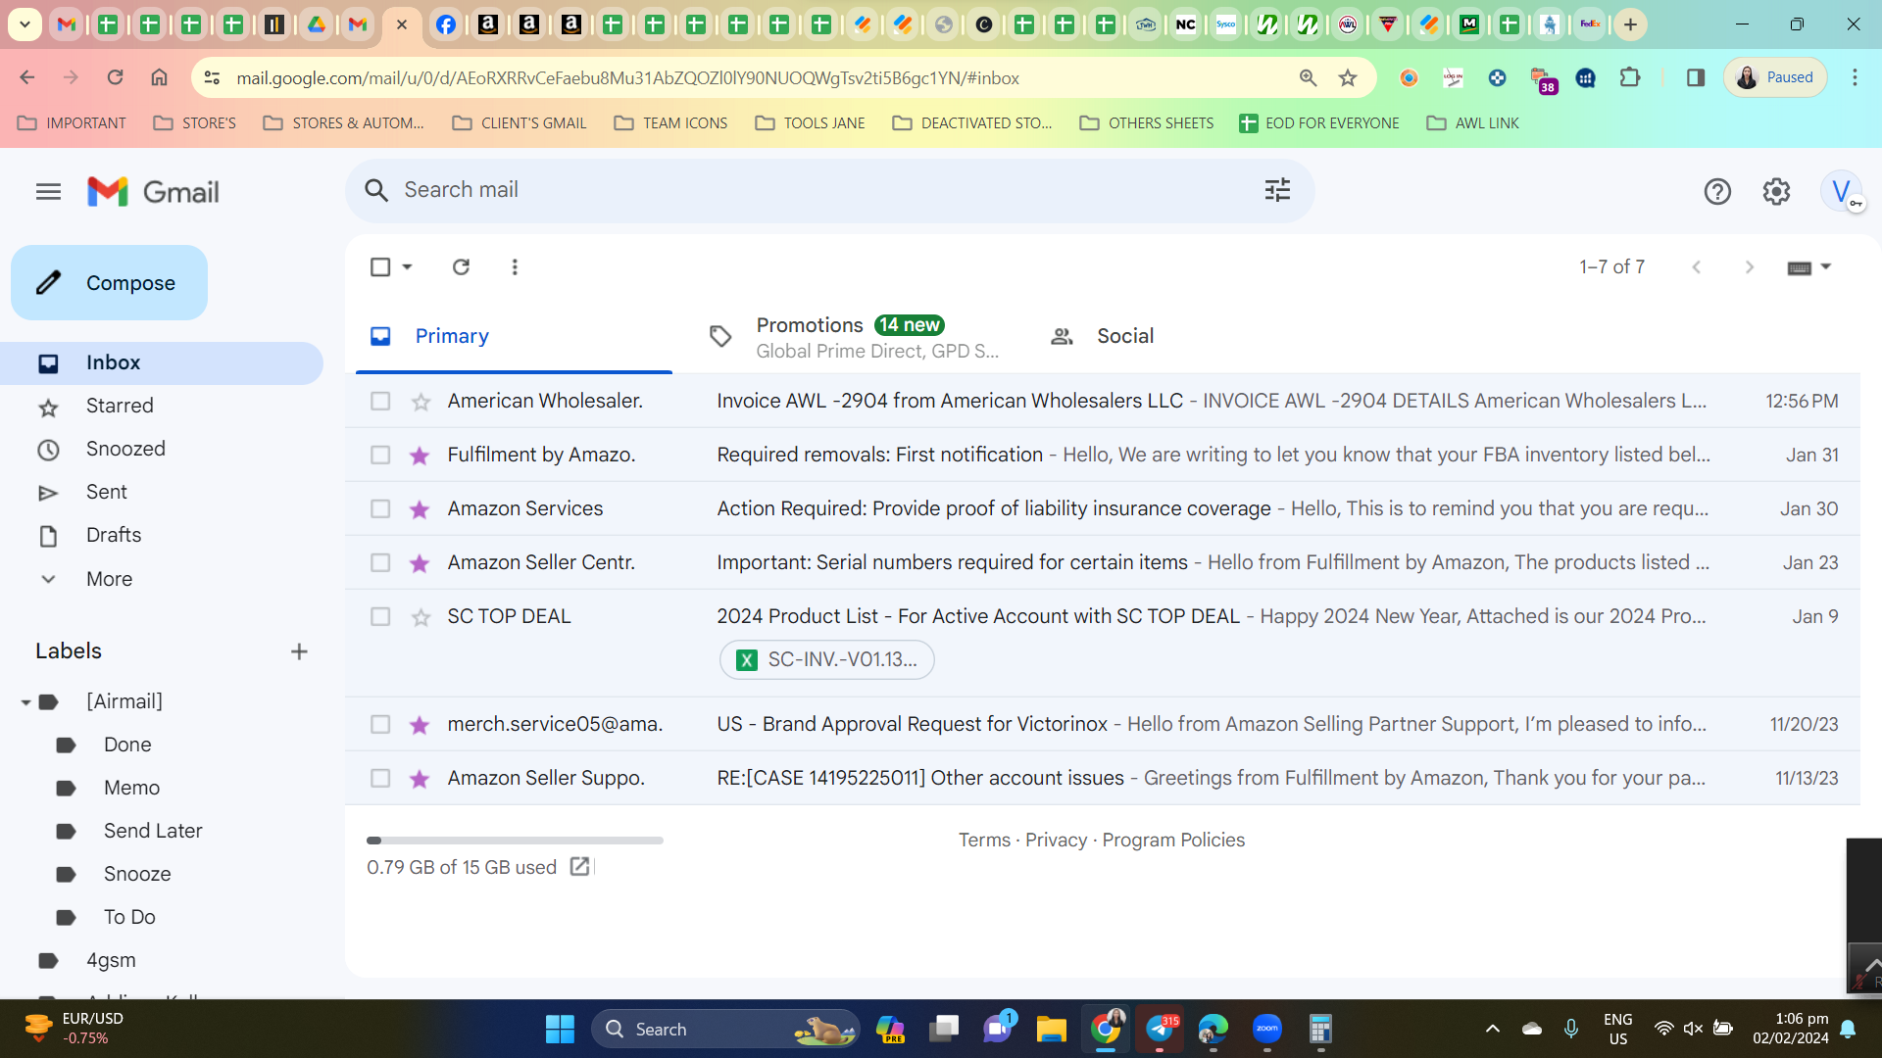Screen dimensions: 1882x1058
Task: Open the Done label
Action: coord(127,745)
